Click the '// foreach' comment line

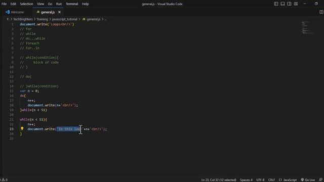coord(30,43)
